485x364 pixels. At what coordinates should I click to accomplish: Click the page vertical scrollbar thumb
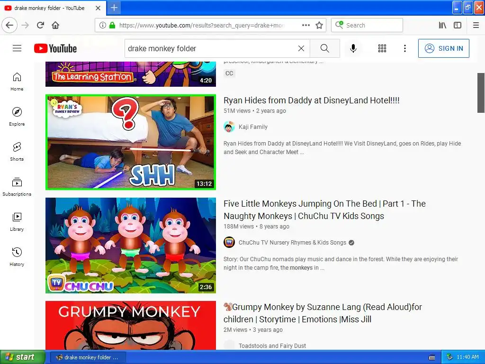[481, 93]
